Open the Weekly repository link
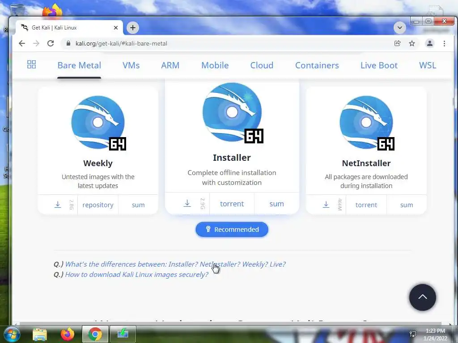The image size is (458, 343). pos(98,205)
